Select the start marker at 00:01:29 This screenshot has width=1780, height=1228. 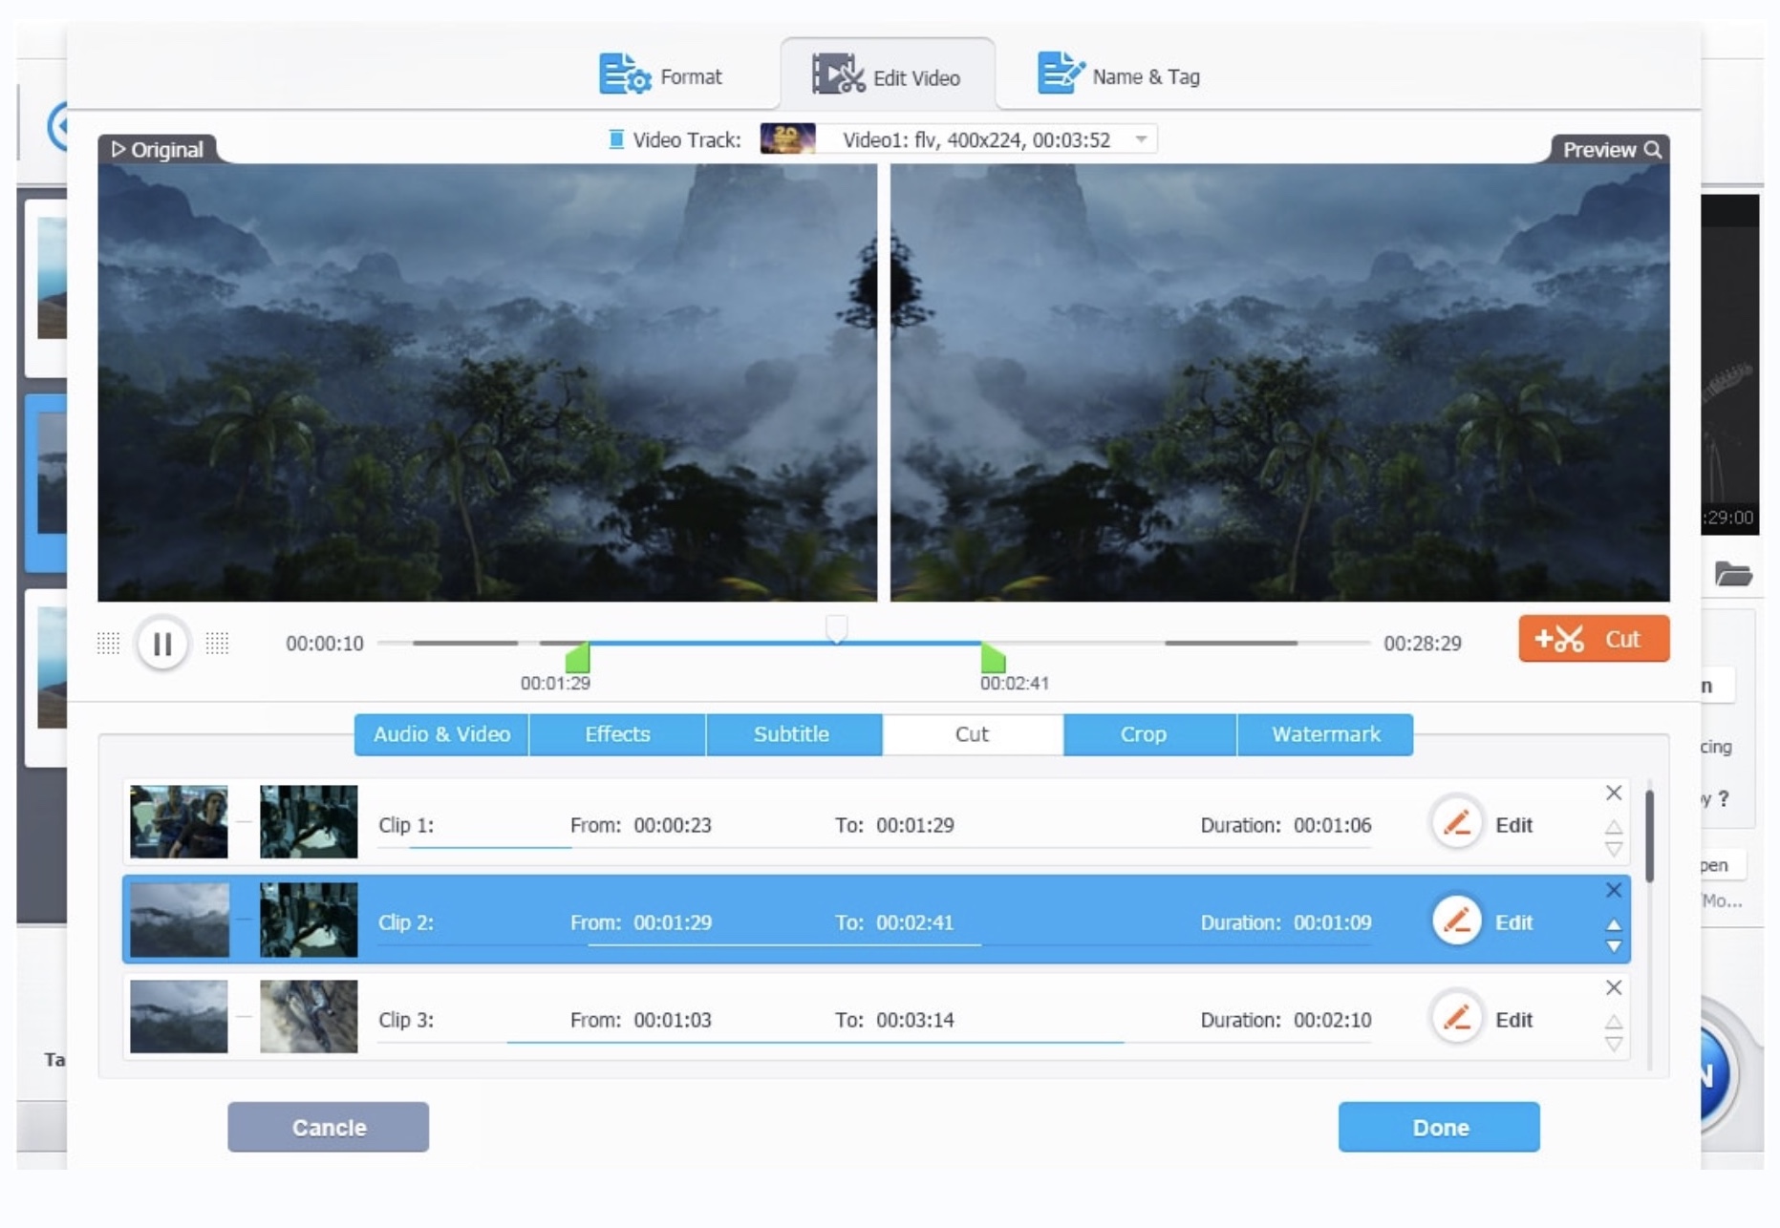[x=578, y=658]
